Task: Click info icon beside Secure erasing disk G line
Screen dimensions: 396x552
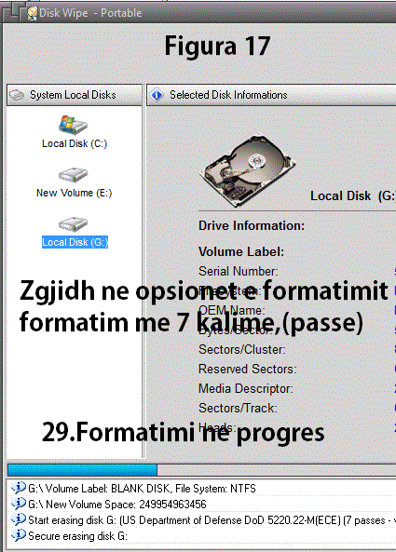Action: coord(18,535)
